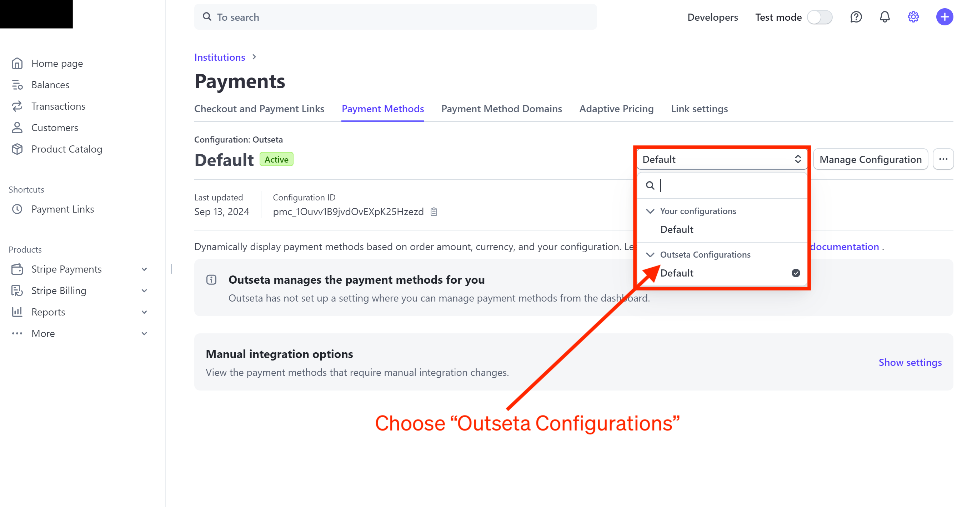Click Manage Configuration button
This screenshot has height=507, width=977.
871,159
